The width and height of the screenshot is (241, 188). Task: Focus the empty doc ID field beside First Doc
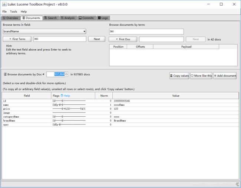tap(161, 39)
